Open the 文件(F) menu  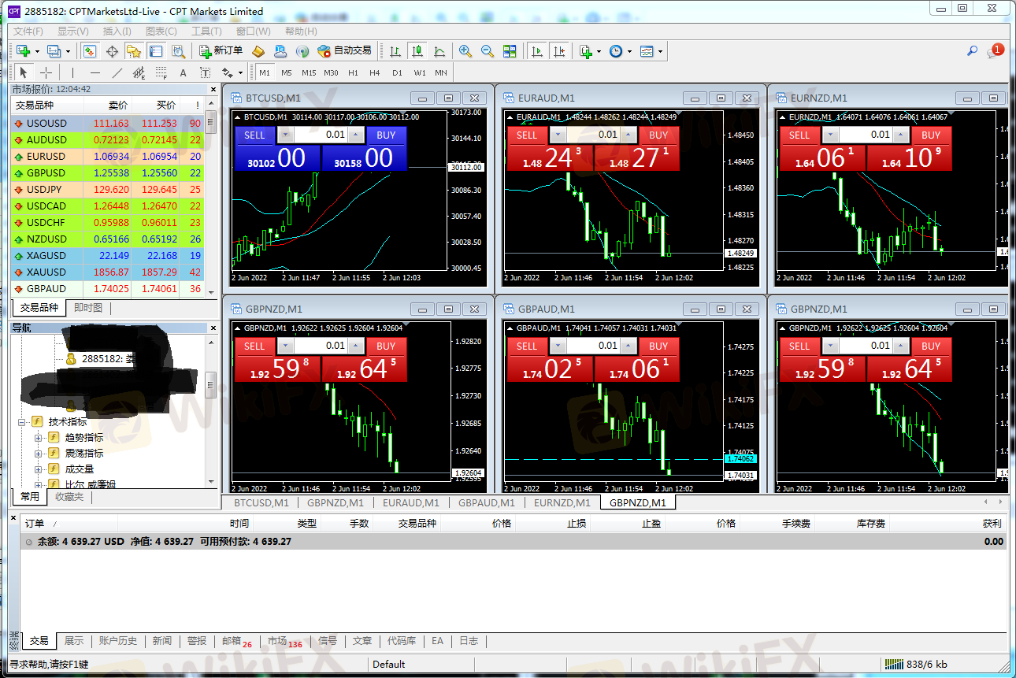coord(28,31)
